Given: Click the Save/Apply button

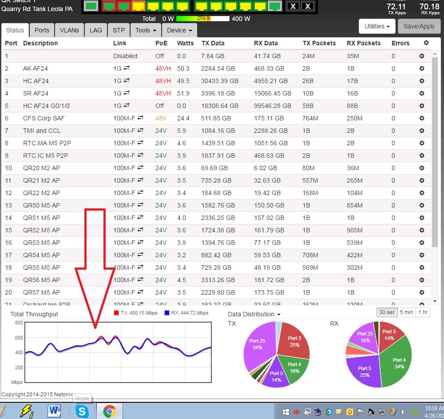Looking at the screenshot, I should point(419,27).
